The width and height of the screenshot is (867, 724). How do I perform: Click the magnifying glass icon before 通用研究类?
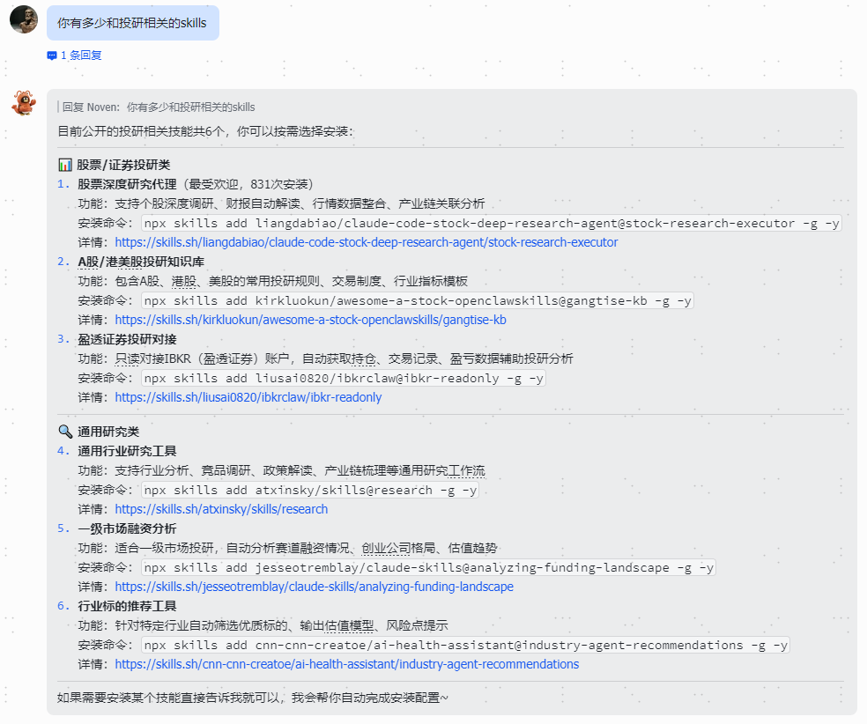click(x=63, y=432)
